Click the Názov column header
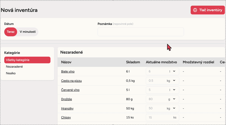This screenshot has height=125, width=226. [66, 62]
